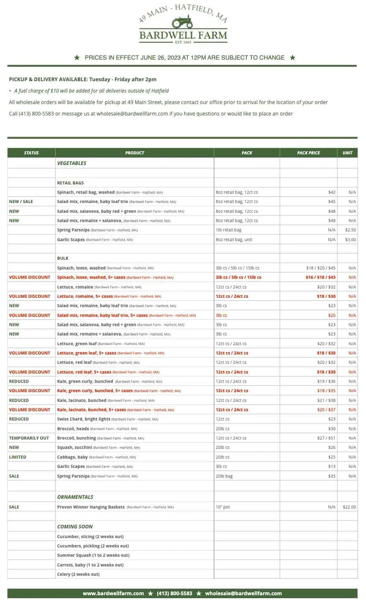Click the (413) 800-5583 number in footer
The width and height of the screenshot is (366, 605).
tap(175, 594)
